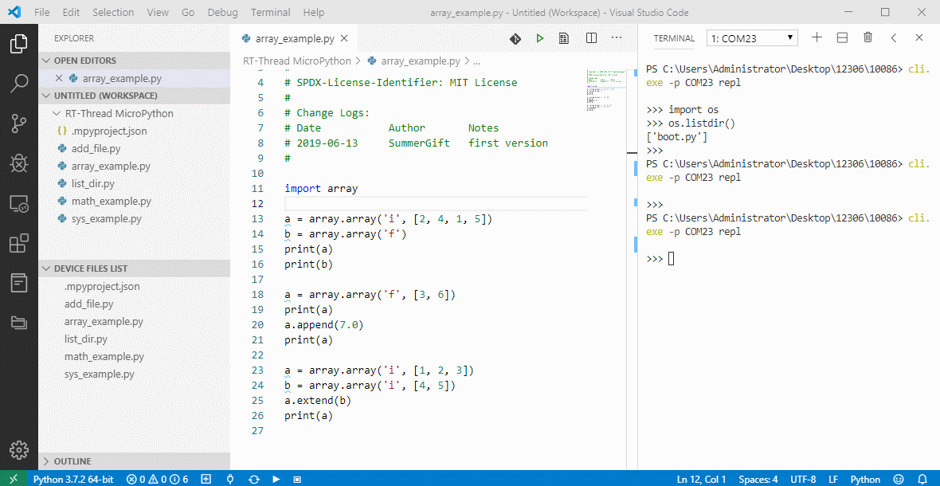
Task: Open the Source Control view
Action: tap(19, 123)
